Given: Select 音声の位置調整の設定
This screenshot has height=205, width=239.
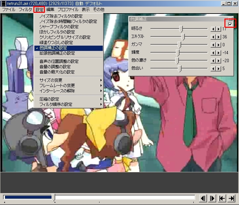Looking at the screenshot, I should click(68, 61).
